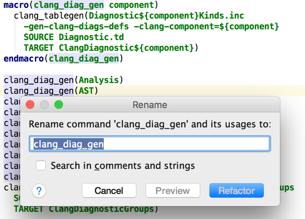Click the blue help question mark icon
Image resolution: width=305 pixels, height=219 pixels.
tap(39, 191)
